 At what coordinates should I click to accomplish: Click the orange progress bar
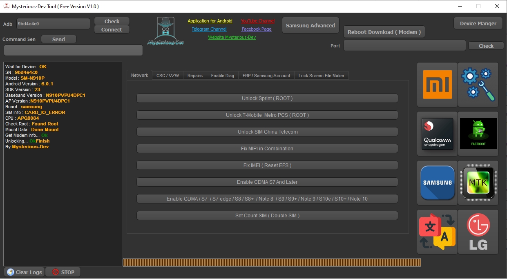tap(272, 262)
